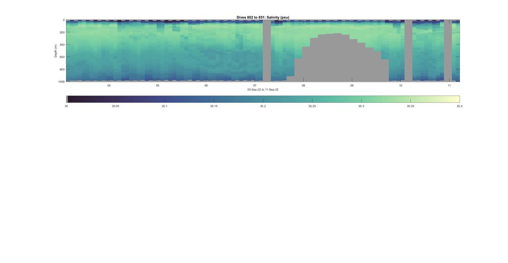Click colorbar label '35.05'
The width and height of the screenshot is (508, 263).
115,106
